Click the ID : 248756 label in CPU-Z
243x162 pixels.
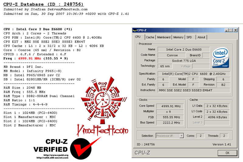click(146, 144)
